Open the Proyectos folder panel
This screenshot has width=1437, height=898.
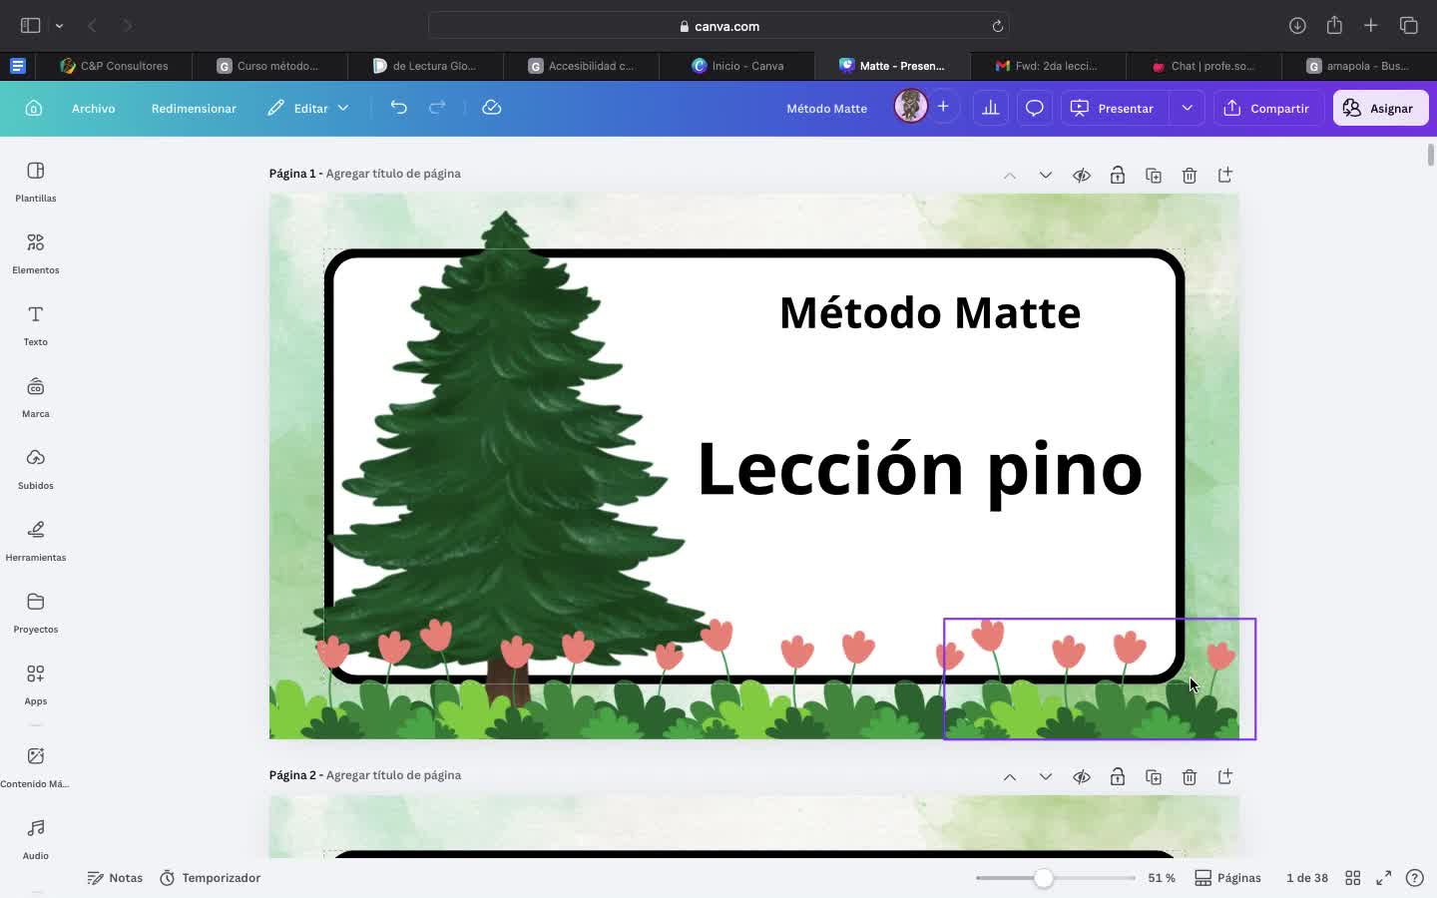[x=36, y=613]
